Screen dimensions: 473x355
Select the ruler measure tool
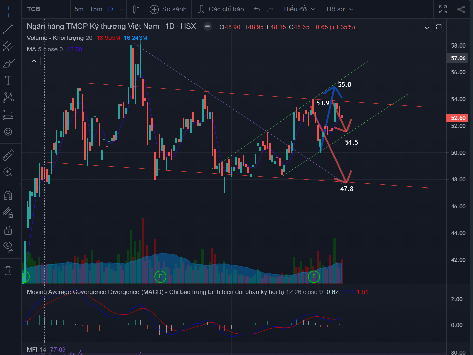8,155
